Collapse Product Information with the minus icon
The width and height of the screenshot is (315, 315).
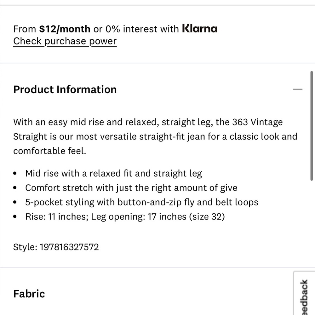(x=297, y=89)
